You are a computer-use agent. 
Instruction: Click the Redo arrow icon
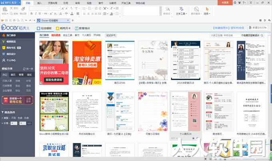point(30,20)
